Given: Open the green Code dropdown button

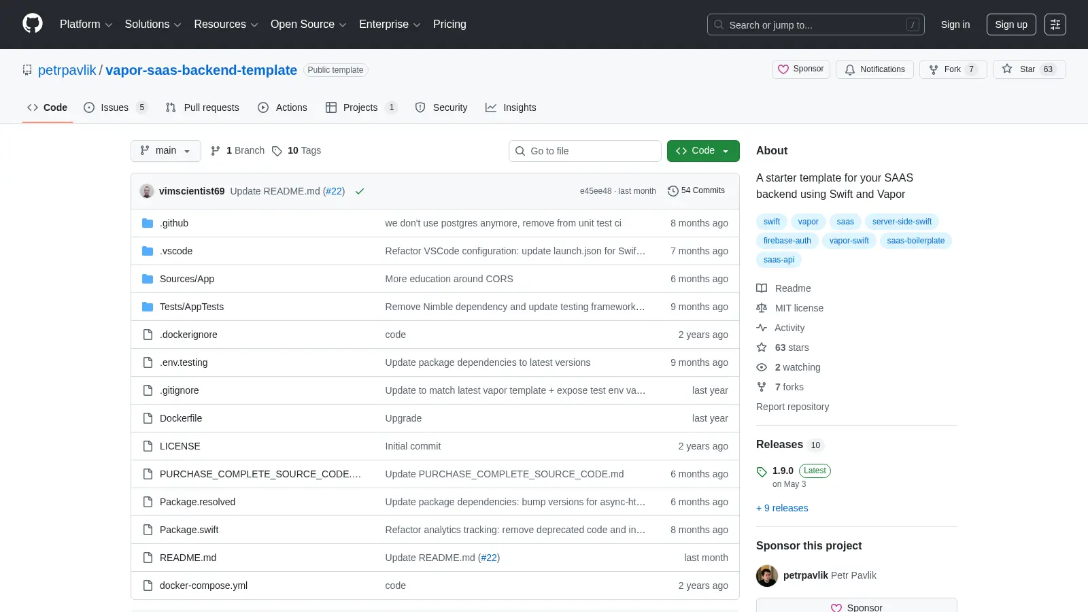Looking at the screenshot, I should [x=703, y=151].
